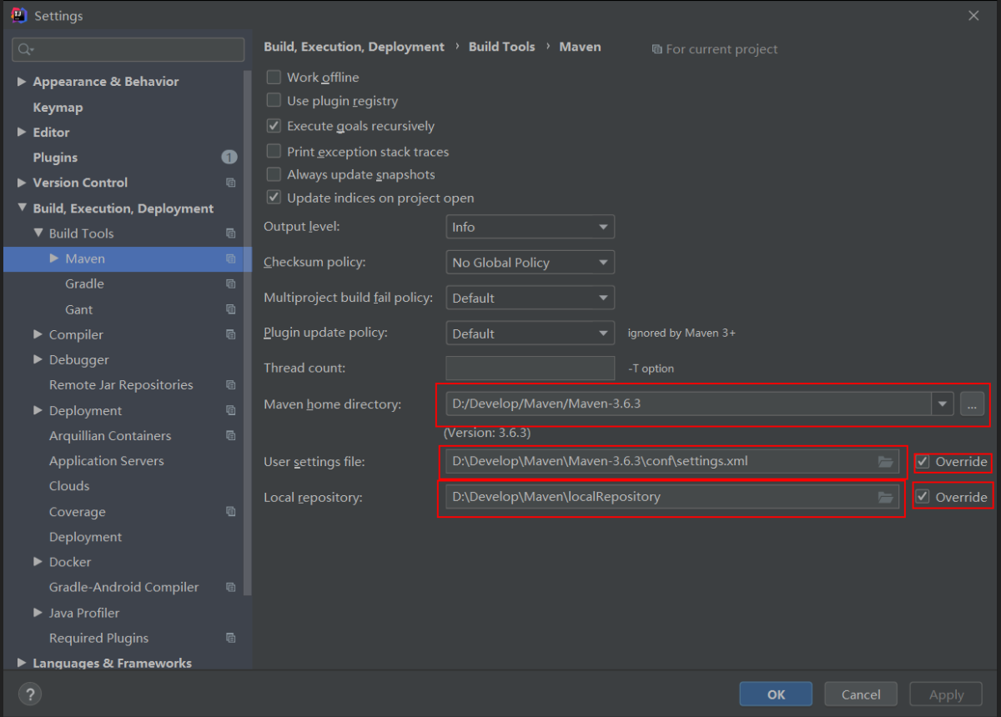Select Gradle under Build Tools
This screenshot has width=1001, height=717.
tap(84, 283)
